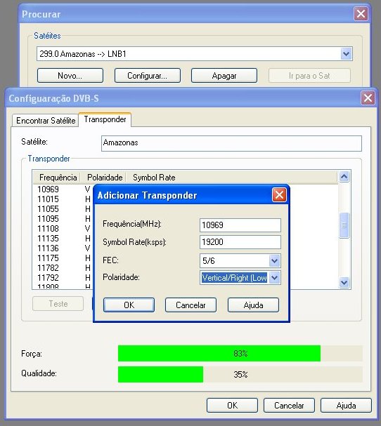Image resolution: width=381 pixels, height=426 pixels.
Task: Click transponder list scrollbar down arrow
Action: point(344,283)
